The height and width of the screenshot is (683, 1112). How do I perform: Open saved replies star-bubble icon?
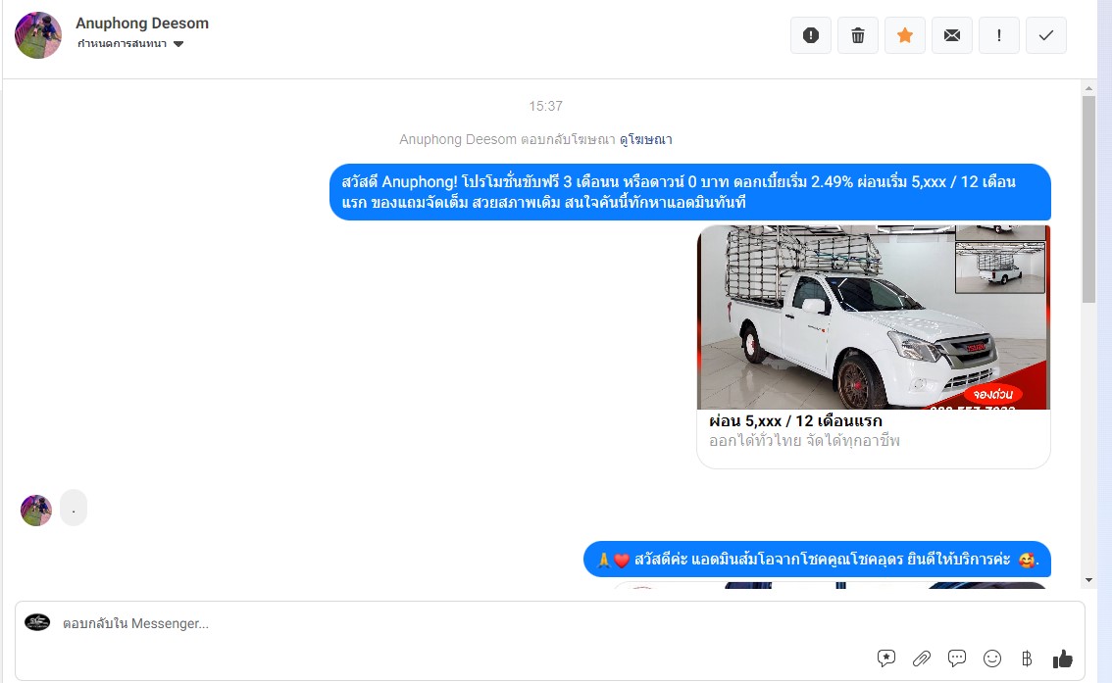pyautogui.click(x=885, y=659)
